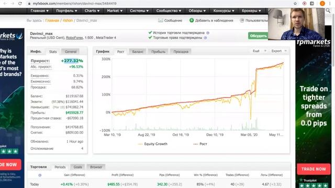Screen dimensions: 335x188
Task: Select the Рост chart tab
Action: click(x=120, y=52)
